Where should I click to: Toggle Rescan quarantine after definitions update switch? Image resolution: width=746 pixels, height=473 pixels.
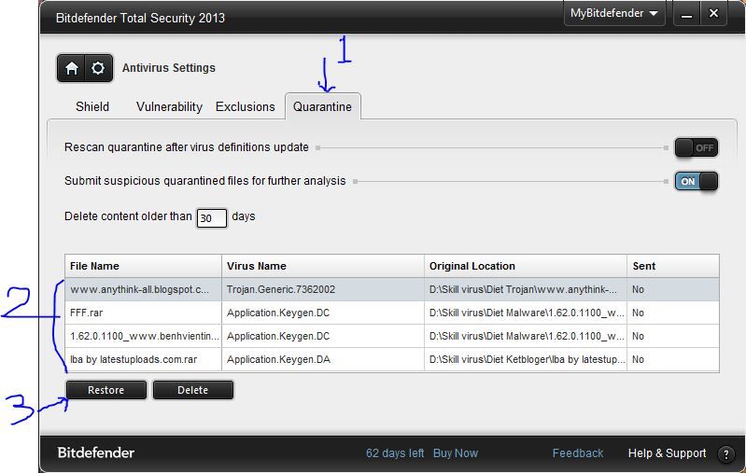click(x=696, y=147)
